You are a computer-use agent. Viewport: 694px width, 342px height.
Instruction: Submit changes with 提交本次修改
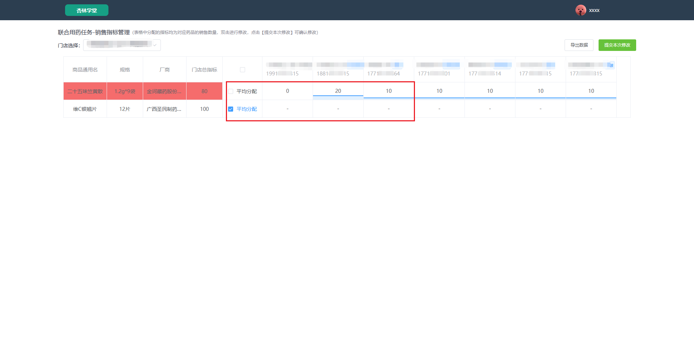pos(617,45)
